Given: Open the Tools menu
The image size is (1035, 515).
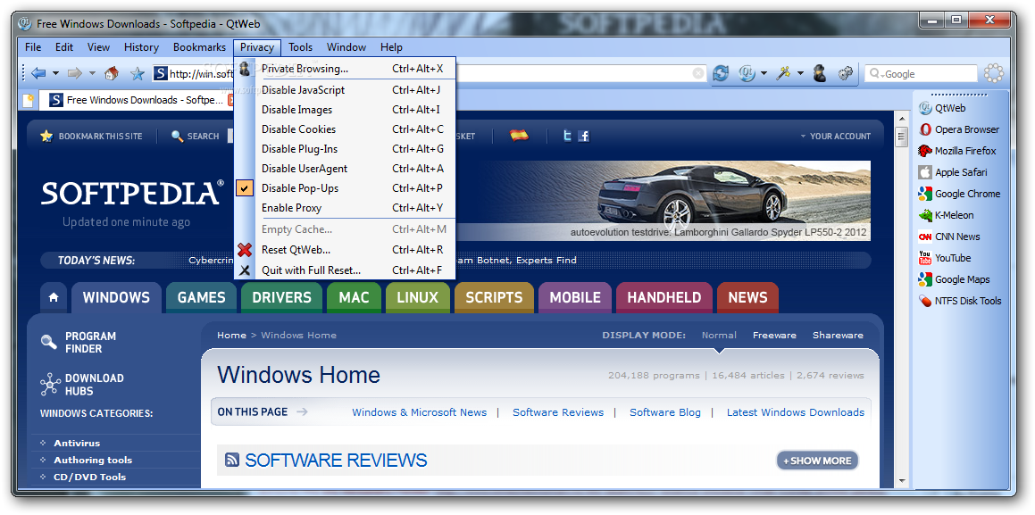Looking at the screenshot, I should tap(300, 47).
